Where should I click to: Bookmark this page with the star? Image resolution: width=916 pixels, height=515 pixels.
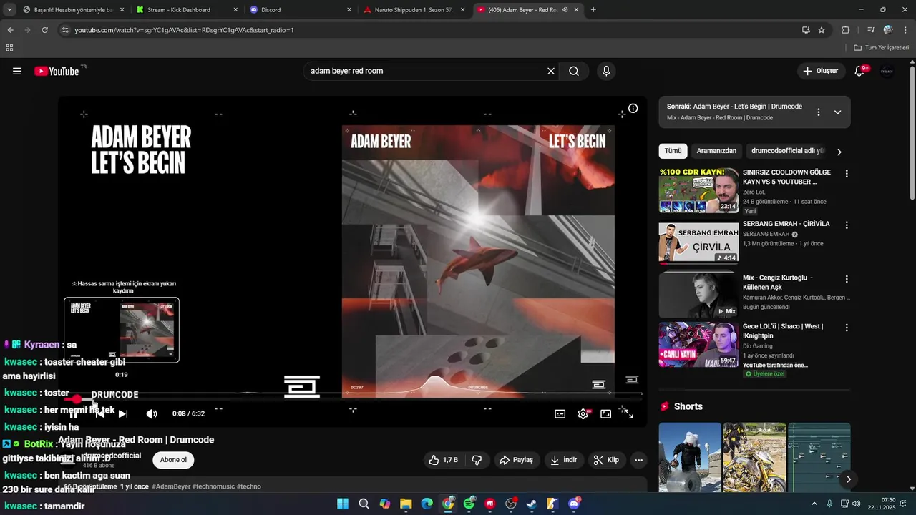tap(822, 30)
